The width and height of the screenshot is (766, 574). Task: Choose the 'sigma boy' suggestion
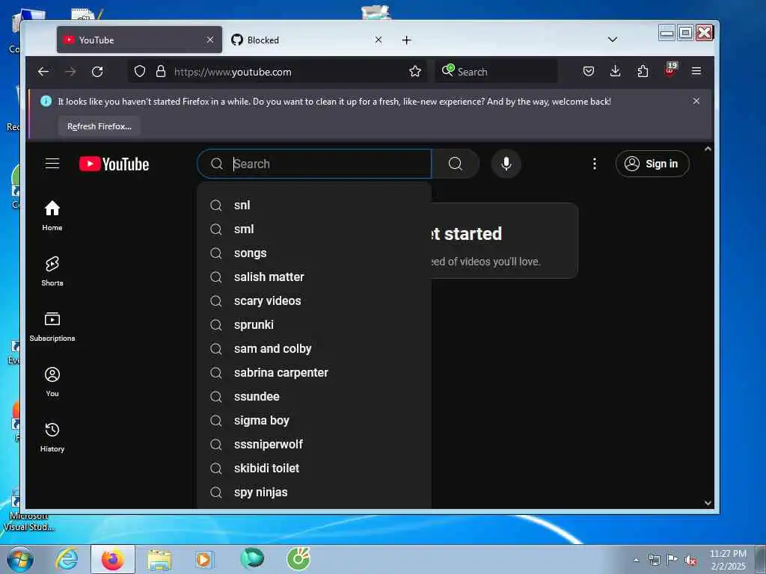pos(314,420)
